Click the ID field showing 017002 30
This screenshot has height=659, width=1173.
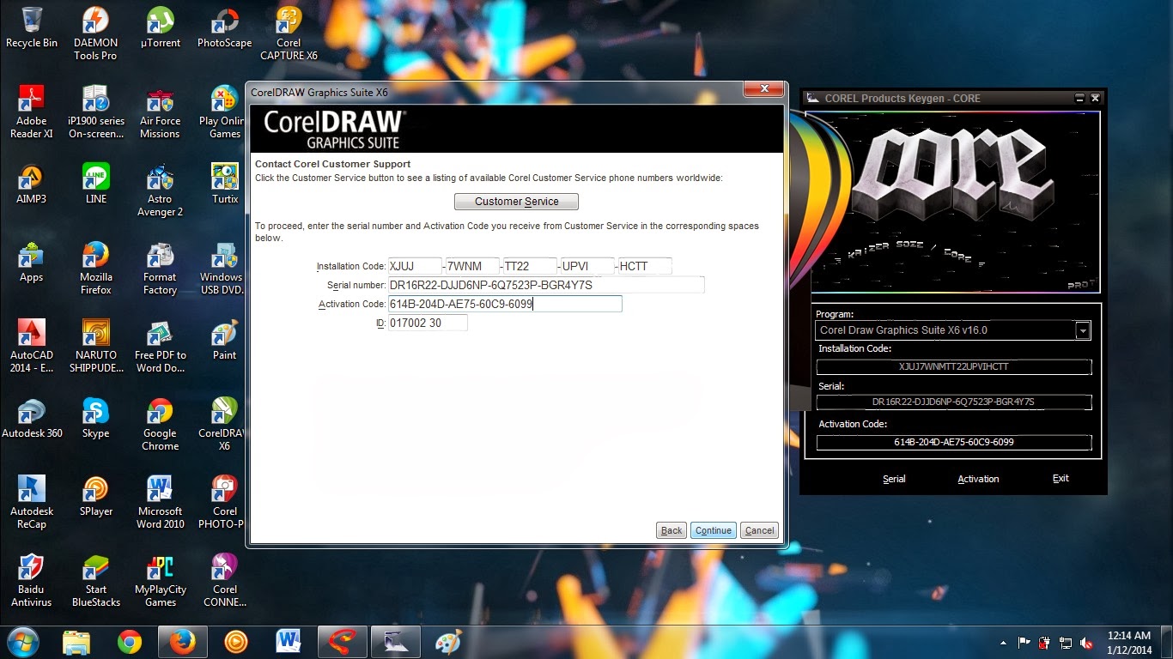(x=428, y=323)
